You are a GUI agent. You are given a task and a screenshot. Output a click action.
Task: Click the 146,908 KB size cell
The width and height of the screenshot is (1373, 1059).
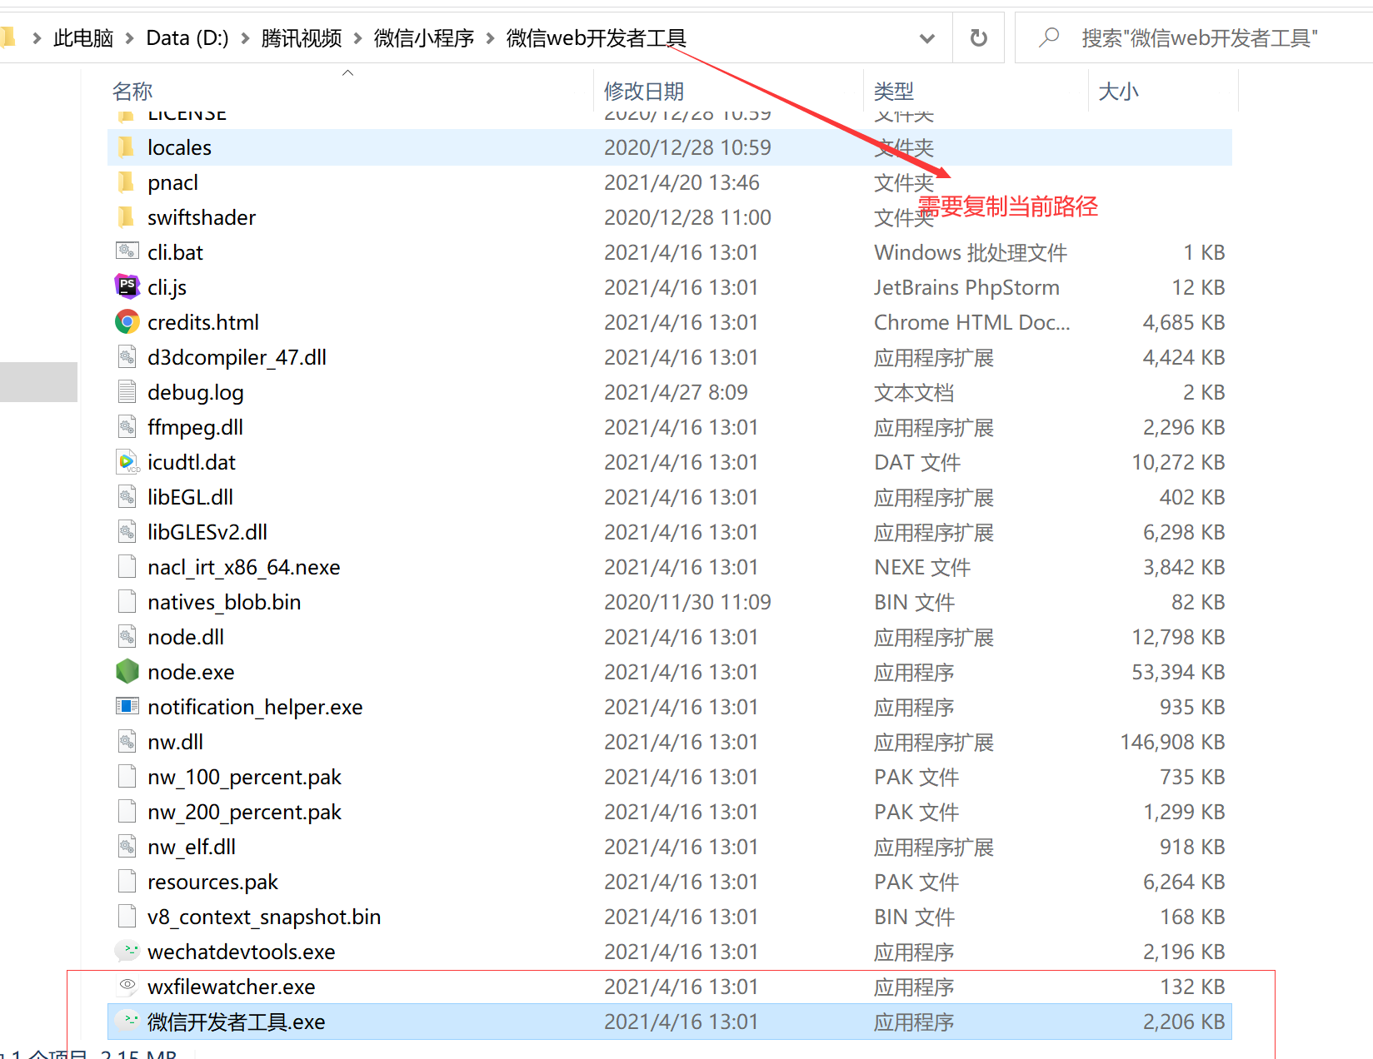[1172, 742]
